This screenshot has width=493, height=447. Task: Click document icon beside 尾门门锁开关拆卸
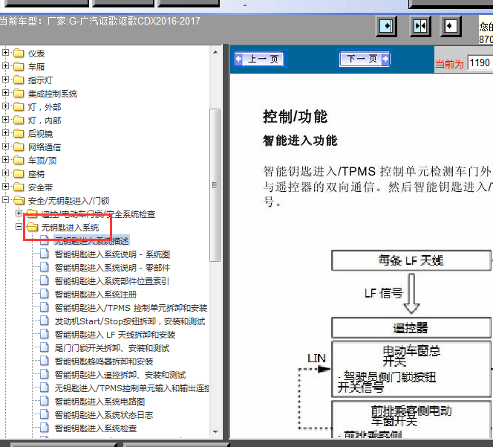point(45,347)
